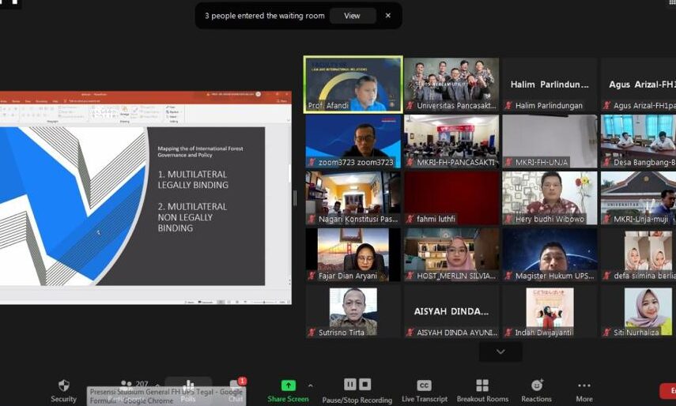Click muted mic icon on zoom3723
The height and width of the screenshot is (406, 676).
(312, 162)
